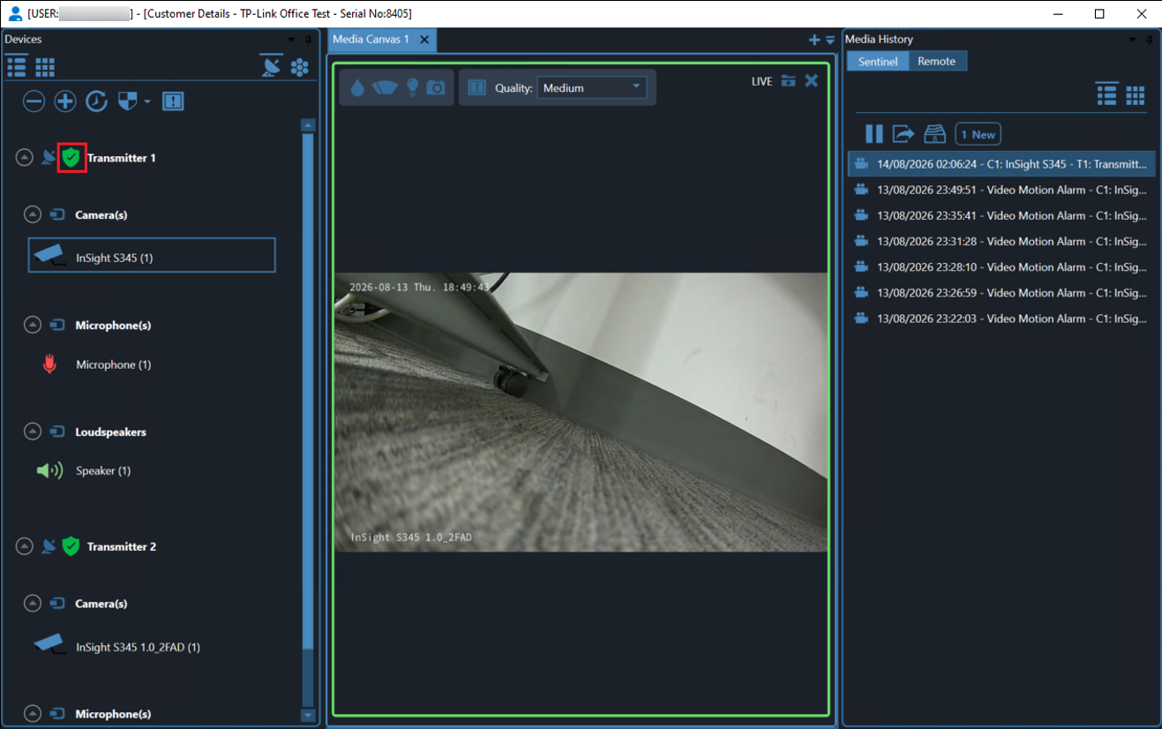Image resolution: width=1162 pixels, height=729 pixels.
Task: Switch Devices panel to list view
Action: tap(16, 67)
